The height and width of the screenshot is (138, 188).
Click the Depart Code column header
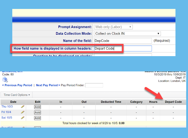point(173,102)
